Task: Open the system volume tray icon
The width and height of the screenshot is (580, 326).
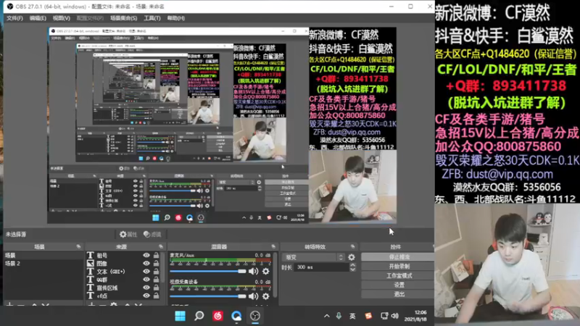Action: 395,316
